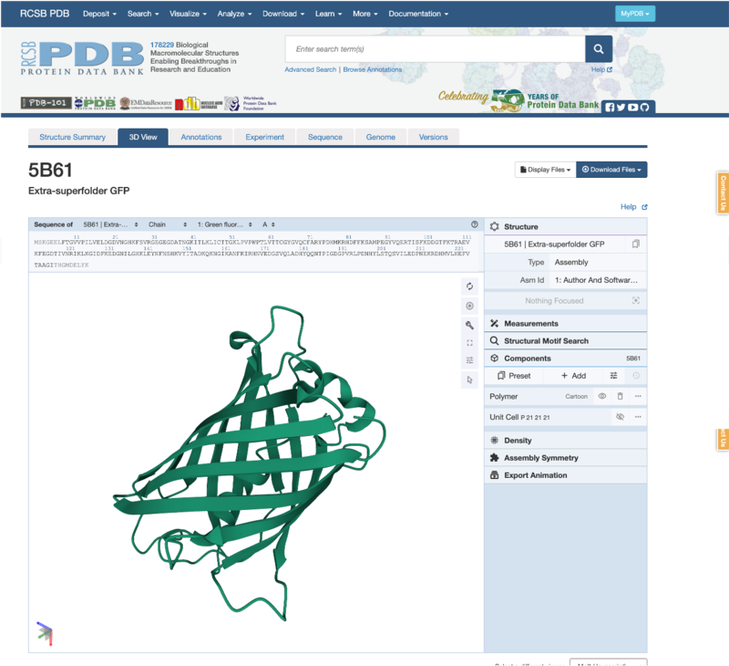Open the screenshot/state snapshot tool icon
729x666 pixels.
tap(470, 306)
